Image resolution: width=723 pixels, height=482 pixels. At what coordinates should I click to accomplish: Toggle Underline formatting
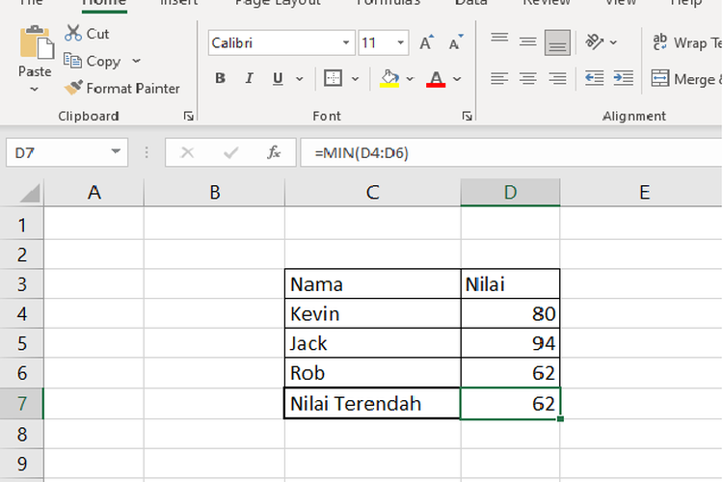[x=278, y=78]
